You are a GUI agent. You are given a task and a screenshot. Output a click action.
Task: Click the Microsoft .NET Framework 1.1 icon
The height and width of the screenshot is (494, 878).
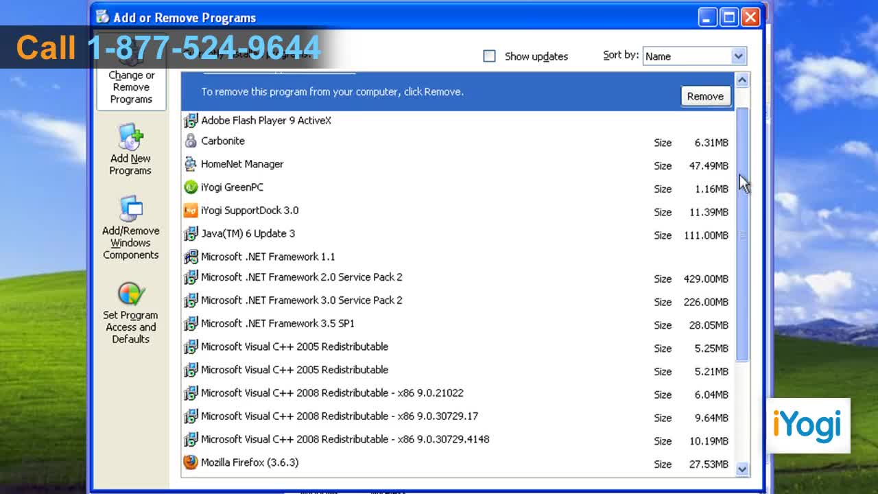(191, 257)
